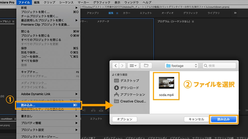Open the グラフィック menu in the menu bar
248x139 pixels.
pyautogui.click(x=102, y=2)
